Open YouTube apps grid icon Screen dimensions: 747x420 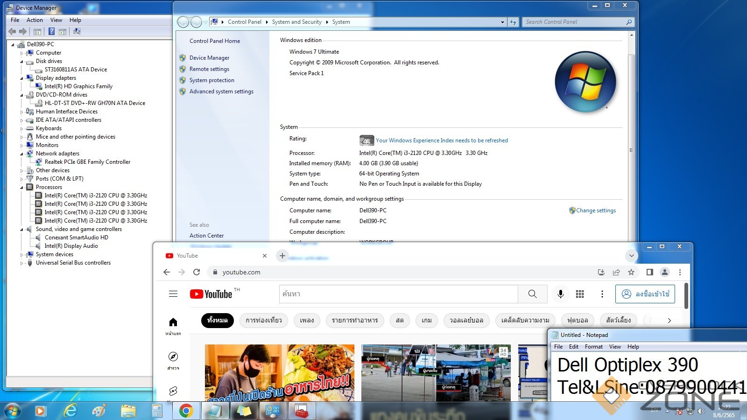click(x=580, y=294)
